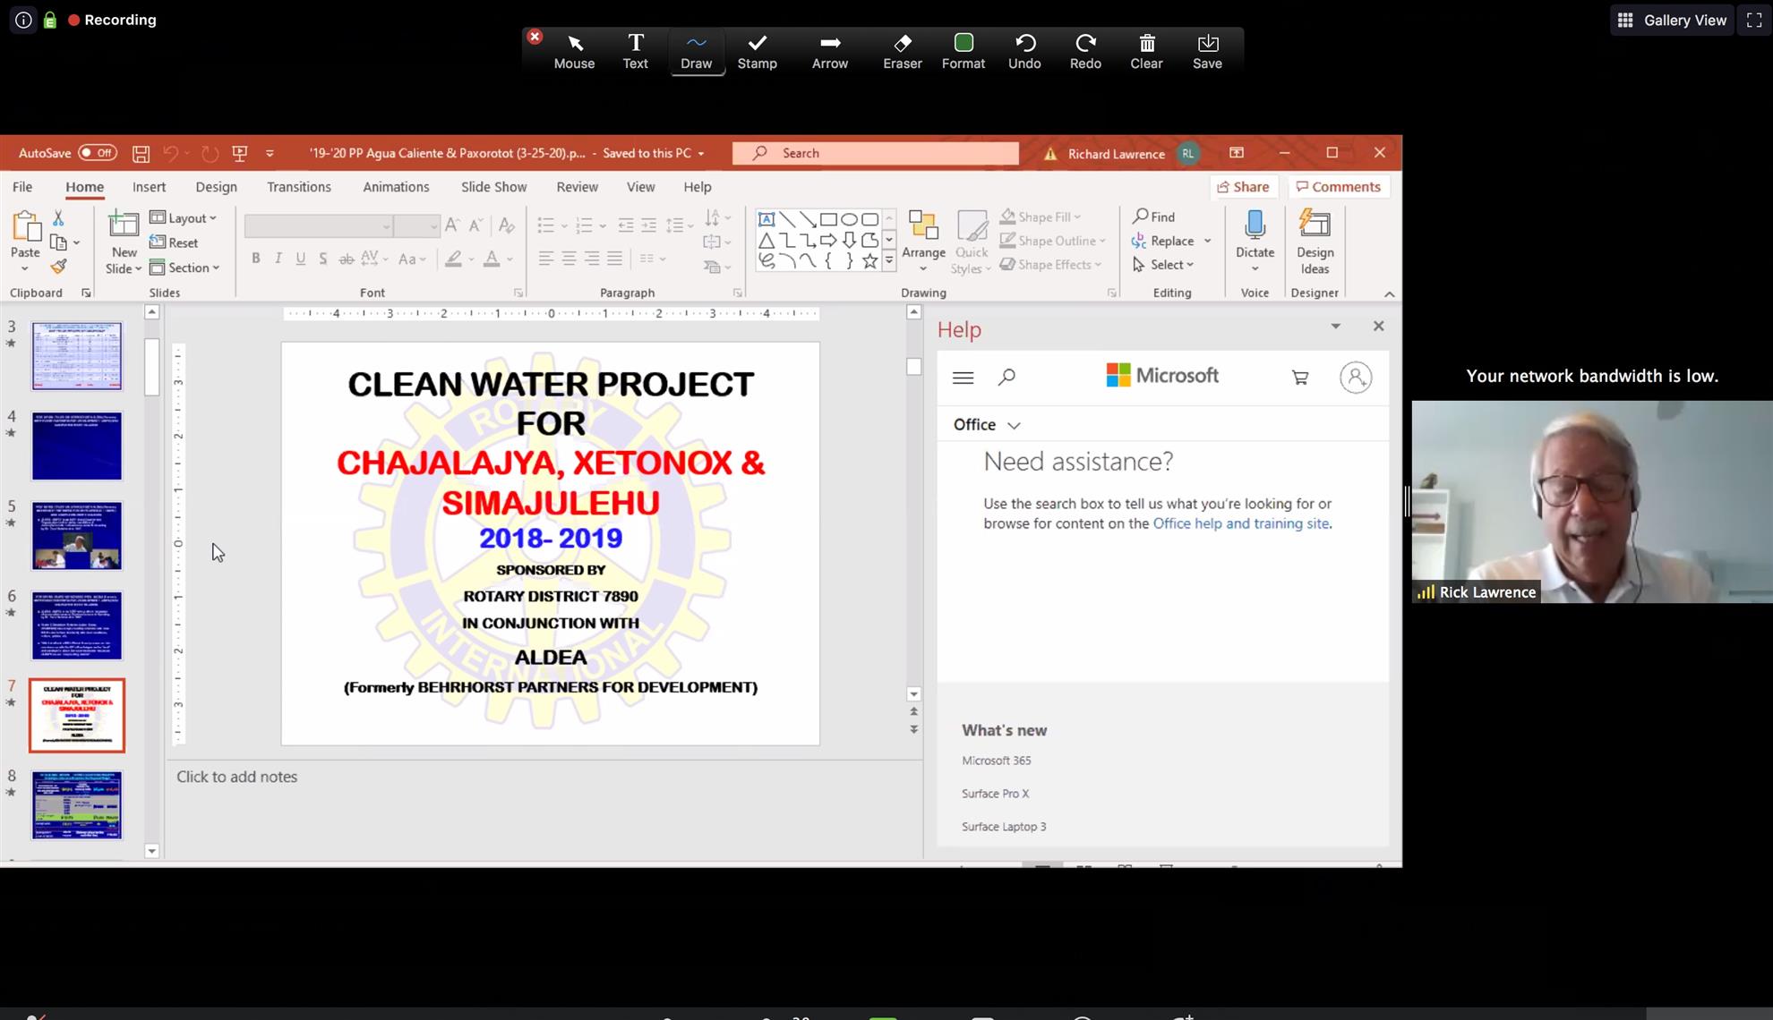The image size is (1773, 1020).
Task: Open the Transitions ribbon tab
Action: pyautogui.click(x=298, y=187)
